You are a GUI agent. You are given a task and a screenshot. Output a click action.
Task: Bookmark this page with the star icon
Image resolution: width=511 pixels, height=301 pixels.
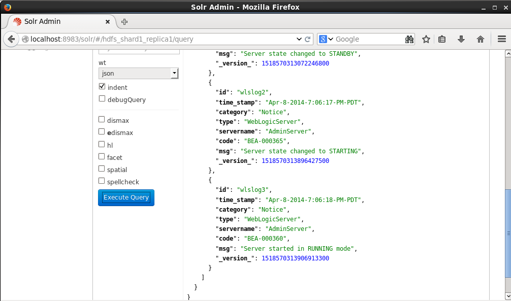[426, 39]
